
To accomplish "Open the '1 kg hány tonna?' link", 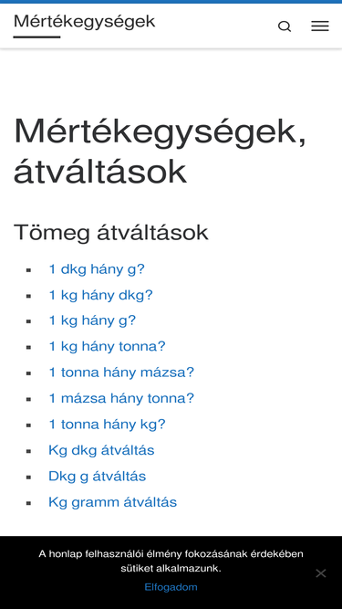I will [x=107, y=346].
